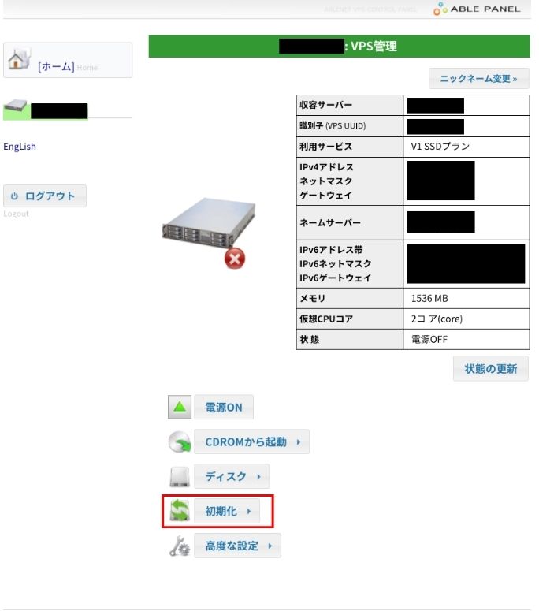Click the hard disk drive icon
Image resolution: width=539 pixels, height=611 pixels.
pyautogui.click(x=180, y=476)
